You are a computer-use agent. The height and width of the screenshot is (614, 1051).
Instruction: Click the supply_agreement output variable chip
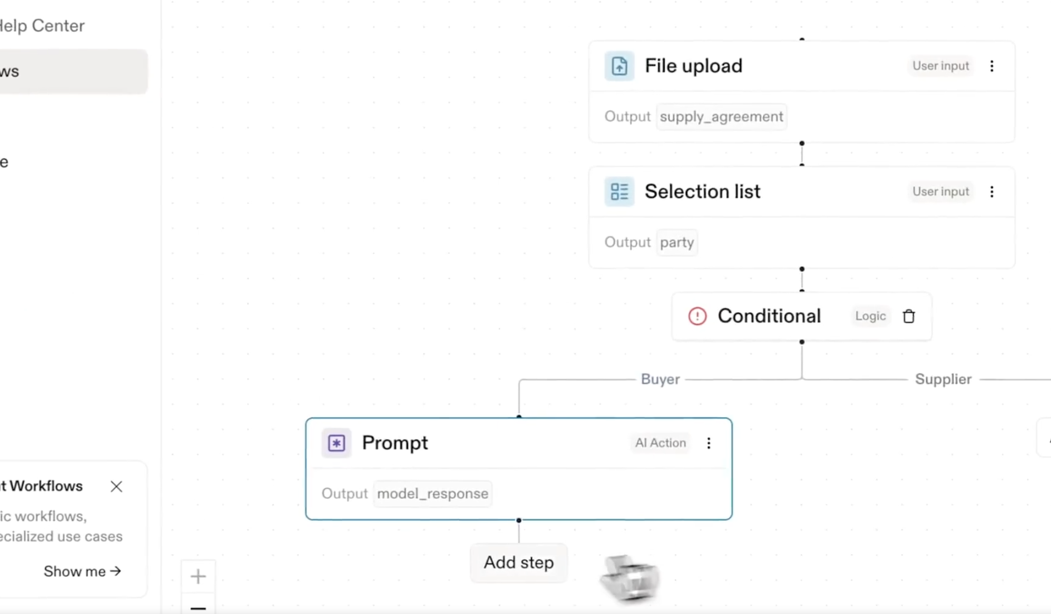(x=721, y=116)
